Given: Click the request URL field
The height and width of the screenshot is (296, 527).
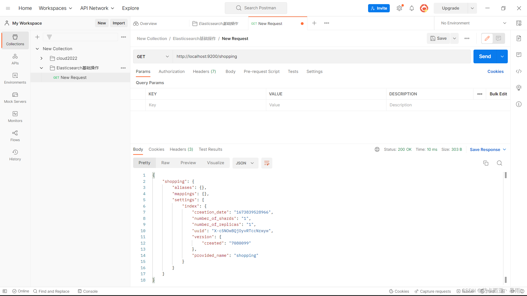Looking at the screenshot, I should click(x=321, y=56).
